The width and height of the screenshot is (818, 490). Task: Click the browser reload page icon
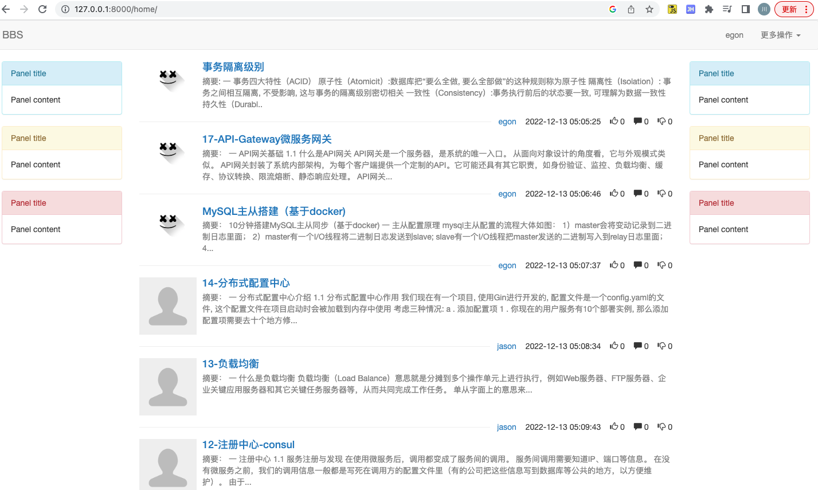tap(42, 9)
